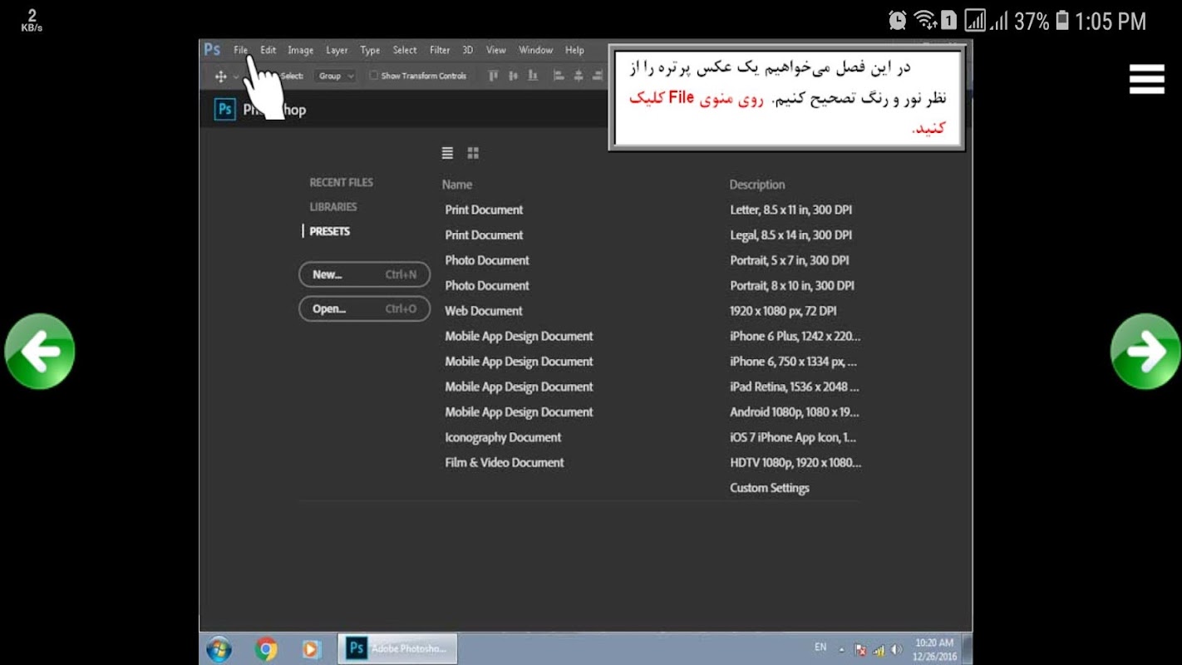Open the Edit menu
Image resolution: width=1182 pixels, height=665 pixels.
click(x=268, y=50)
